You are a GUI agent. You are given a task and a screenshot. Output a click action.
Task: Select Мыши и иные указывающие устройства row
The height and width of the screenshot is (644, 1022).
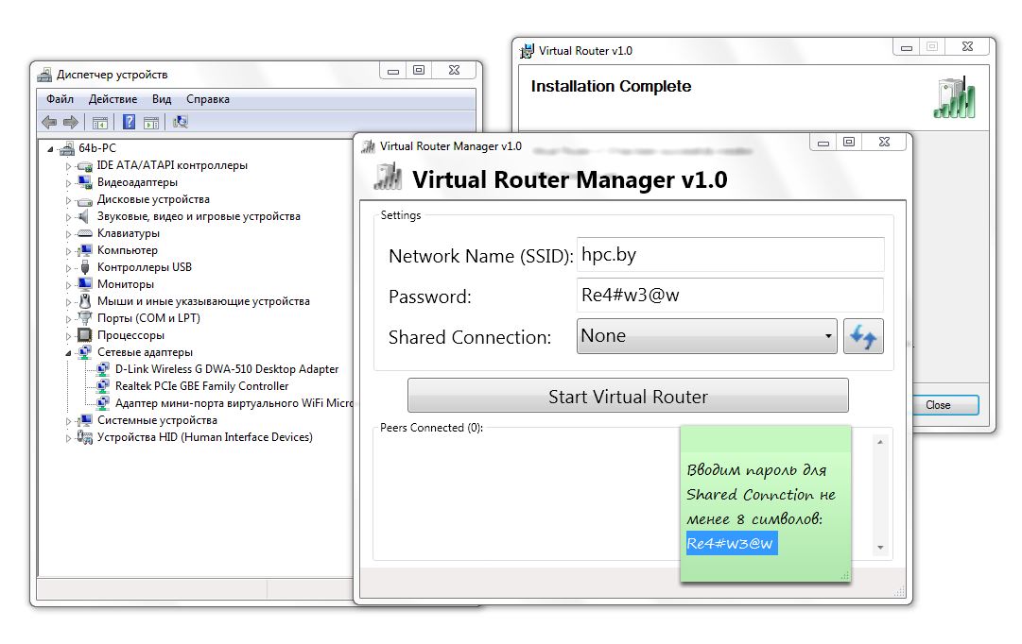[x=203, y=301]
